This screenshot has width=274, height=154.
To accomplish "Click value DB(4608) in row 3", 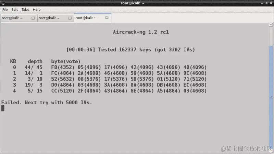I will [169, 85].
